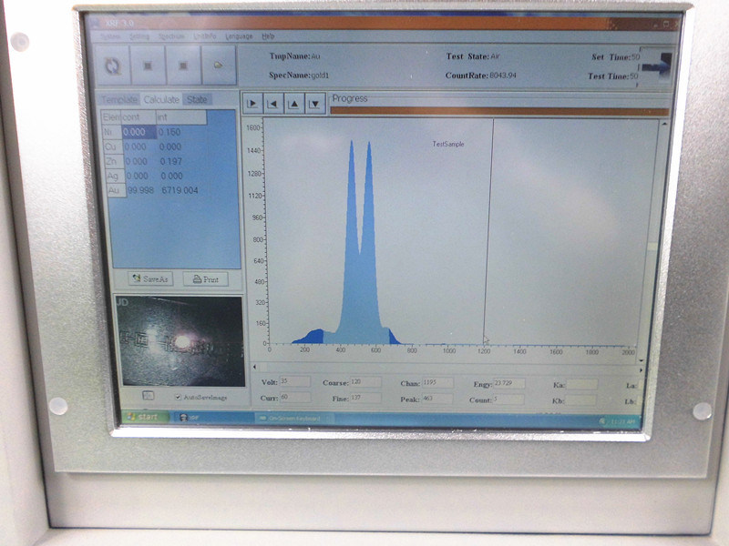Image resolution: width=729 pixels, height=546 pixels.
Task: Click the down-arrow scale adjustment icon
Action: pos(316,105)
